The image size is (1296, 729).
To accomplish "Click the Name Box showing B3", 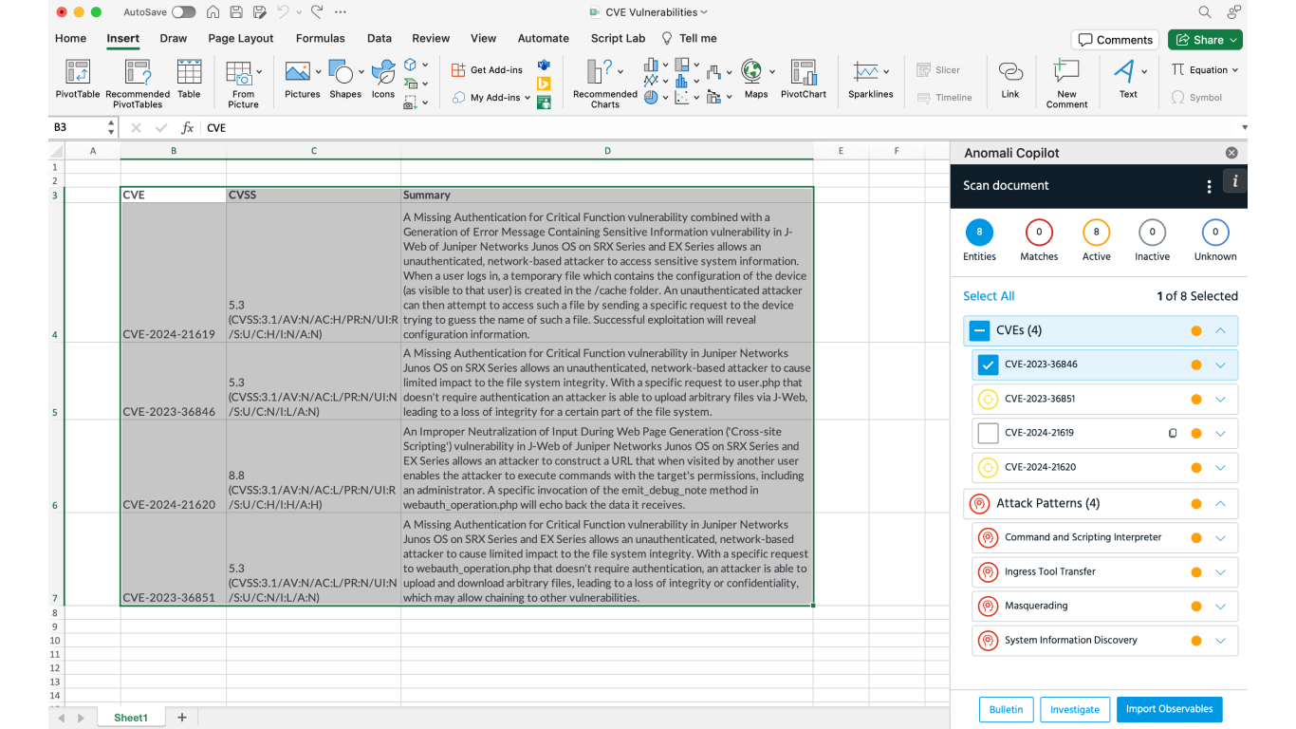I will click(78, 127).
